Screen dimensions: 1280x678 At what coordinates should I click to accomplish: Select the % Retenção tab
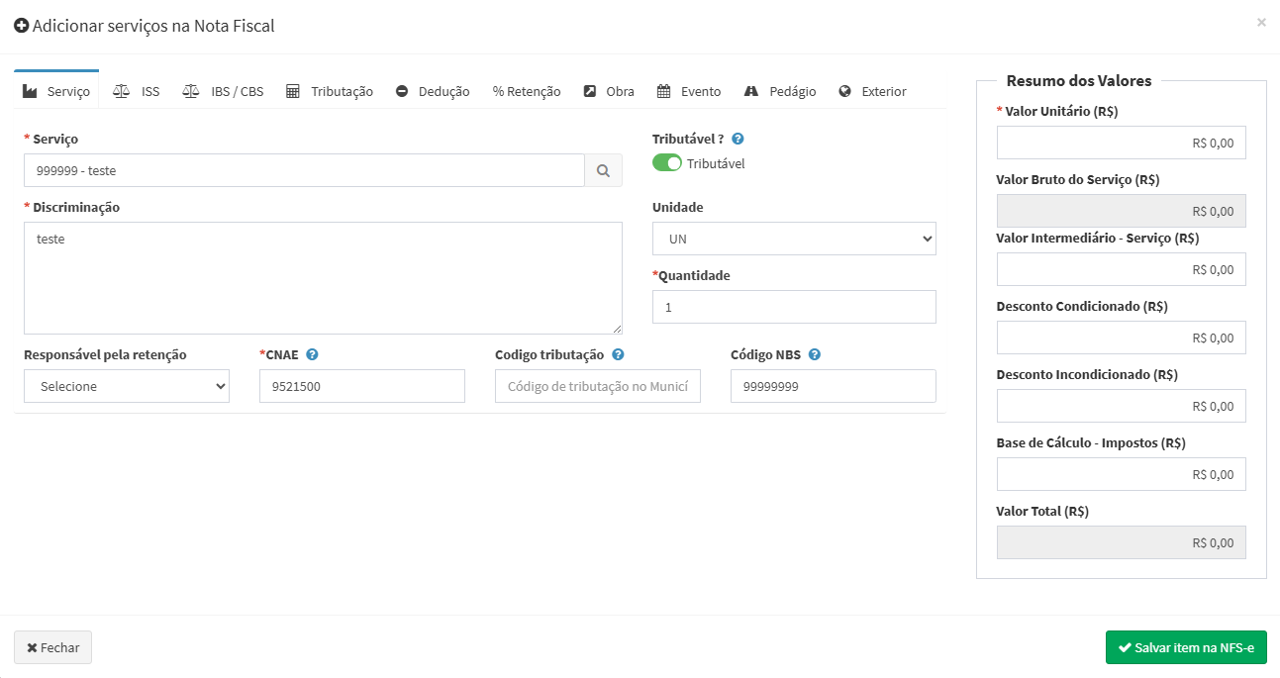click(527, 91)
